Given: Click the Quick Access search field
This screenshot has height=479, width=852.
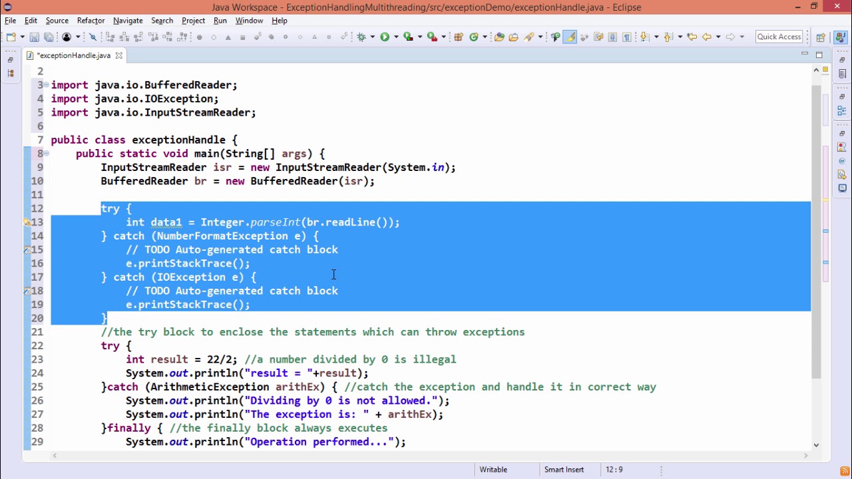Looking at the screenshot, I should pos(779,37).
